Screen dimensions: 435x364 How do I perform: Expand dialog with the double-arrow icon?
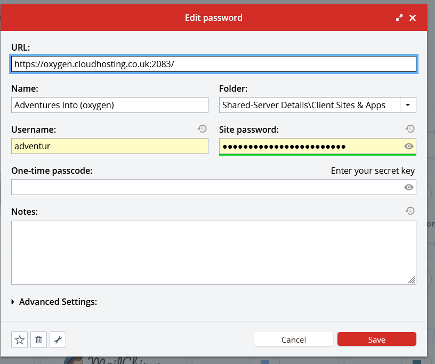pos(399,18)
